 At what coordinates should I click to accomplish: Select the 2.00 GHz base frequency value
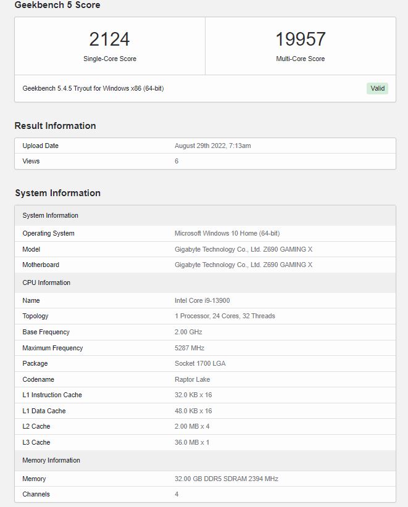tap(188, 332)
